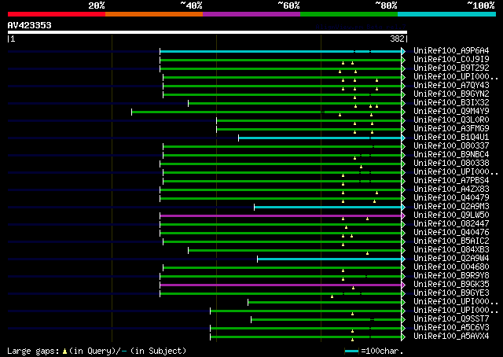Click the purple ~60% legend color segment
Screen dimensions: 503x357
tap(251, 14)
